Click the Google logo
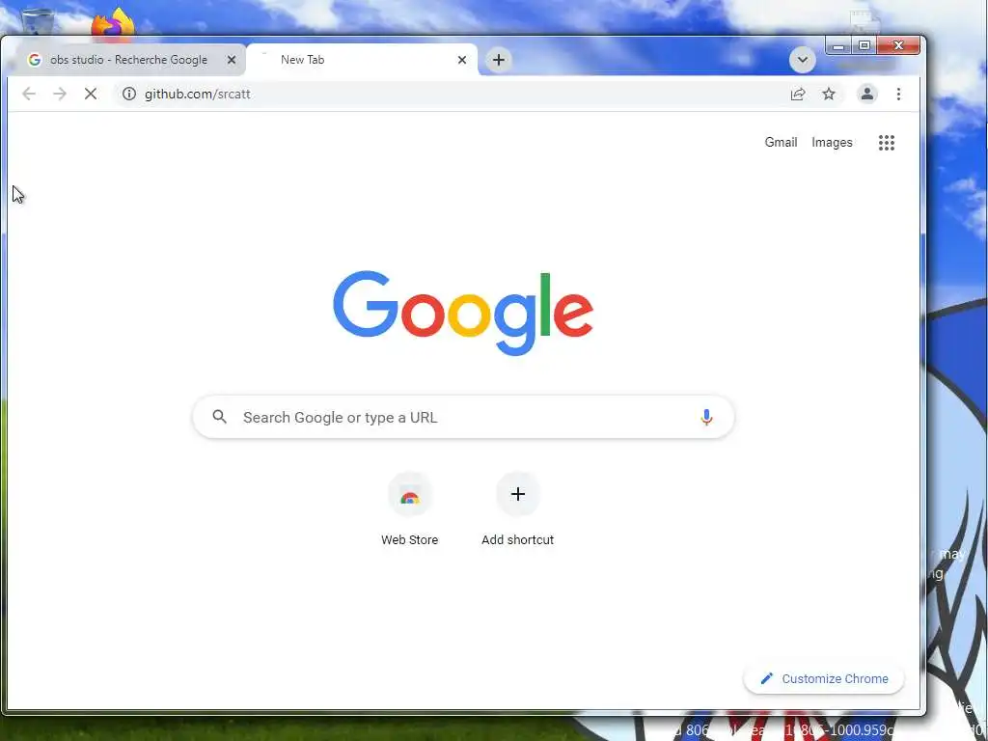The width and height of the screenshot is (988, 741). point(463,313)
